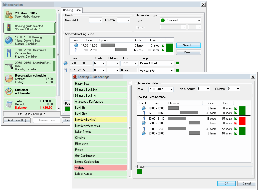Click the customer relationship icon

[x=9, y=91]
